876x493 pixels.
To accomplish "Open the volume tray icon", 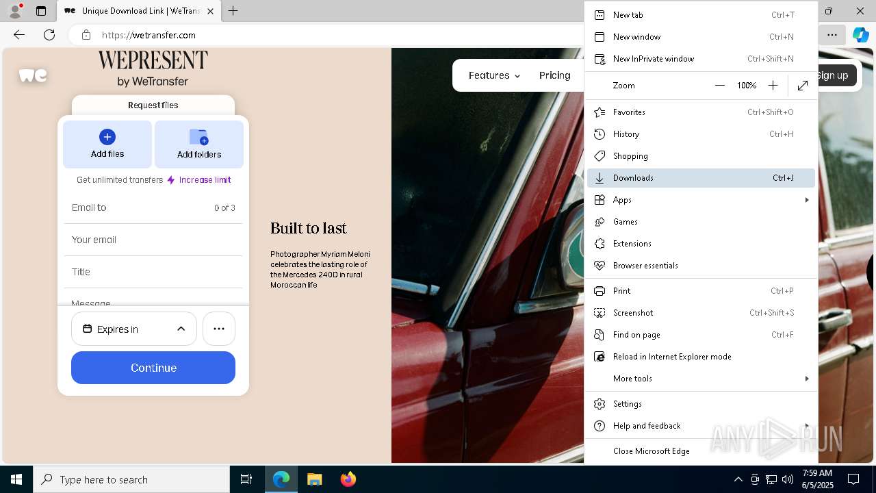I will tap(787, 479).
